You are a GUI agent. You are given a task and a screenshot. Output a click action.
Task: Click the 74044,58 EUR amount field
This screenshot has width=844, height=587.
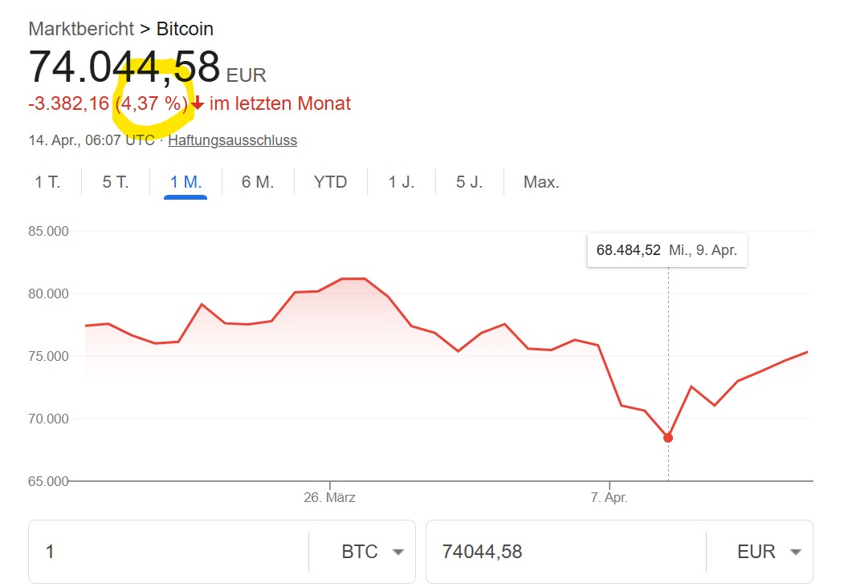pos(565,552)
